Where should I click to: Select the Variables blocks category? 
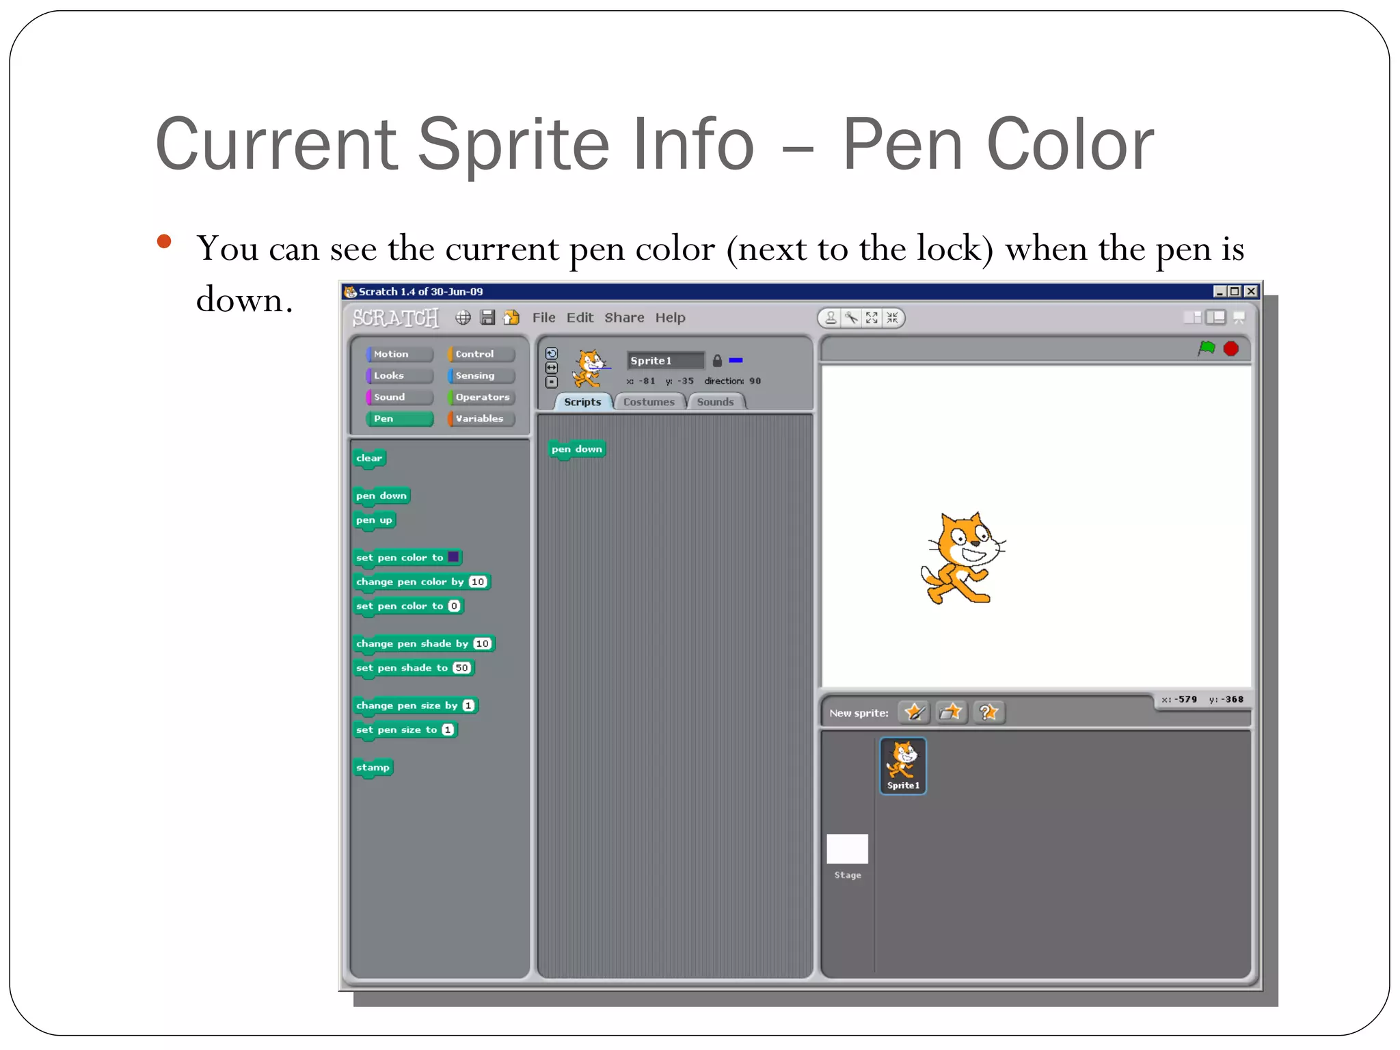click(481, 418)
